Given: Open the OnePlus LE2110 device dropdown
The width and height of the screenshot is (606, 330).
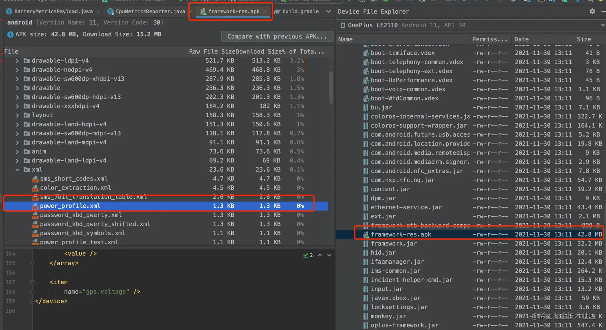Looking at the screenshot, I should [x=471, y=25].
